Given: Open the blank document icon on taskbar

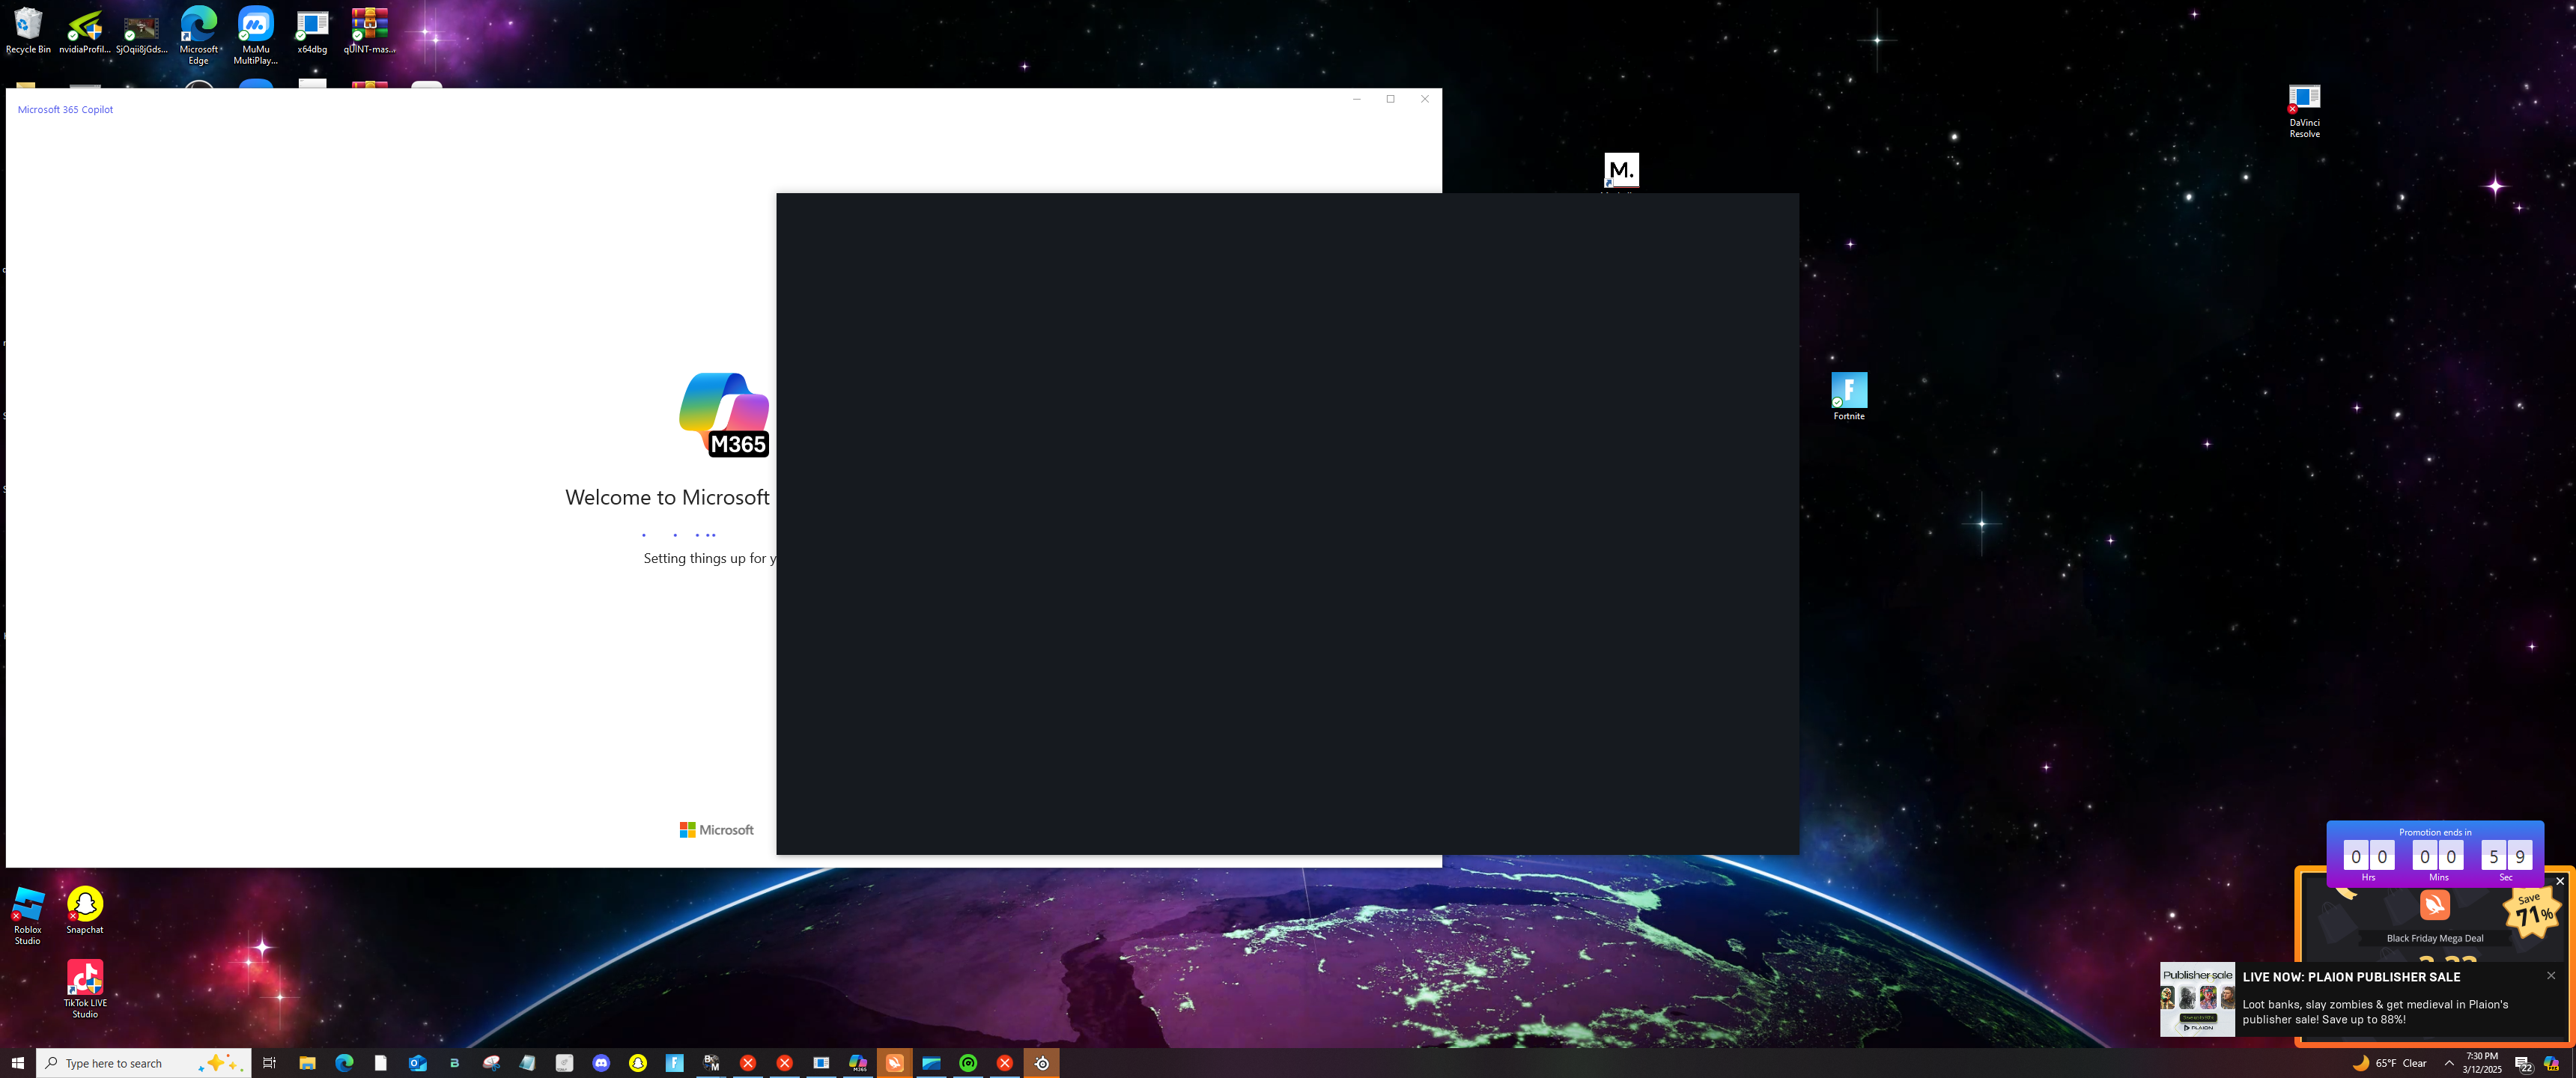Looking at the screenshot, I should point(381,1063).
